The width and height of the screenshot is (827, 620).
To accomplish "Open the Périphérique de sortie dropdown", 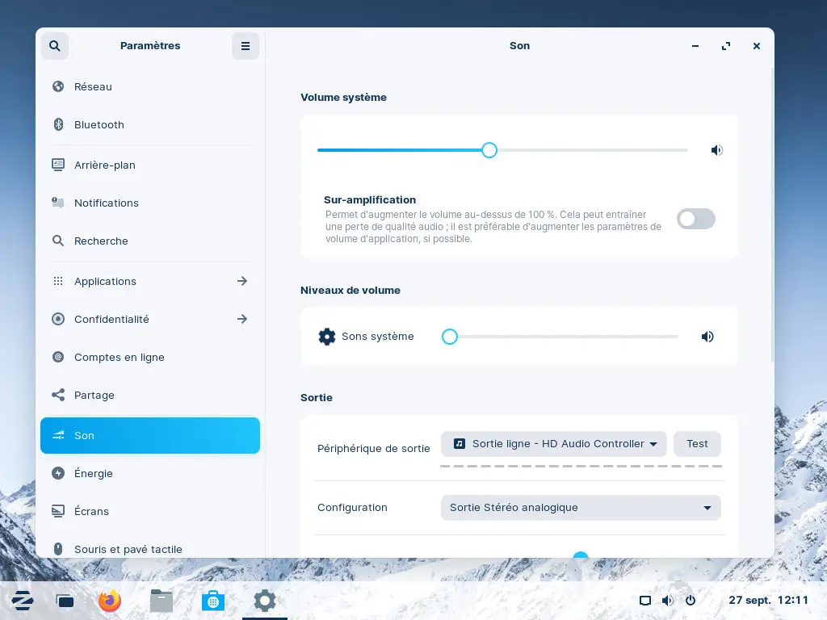I will tap(554, 444).
